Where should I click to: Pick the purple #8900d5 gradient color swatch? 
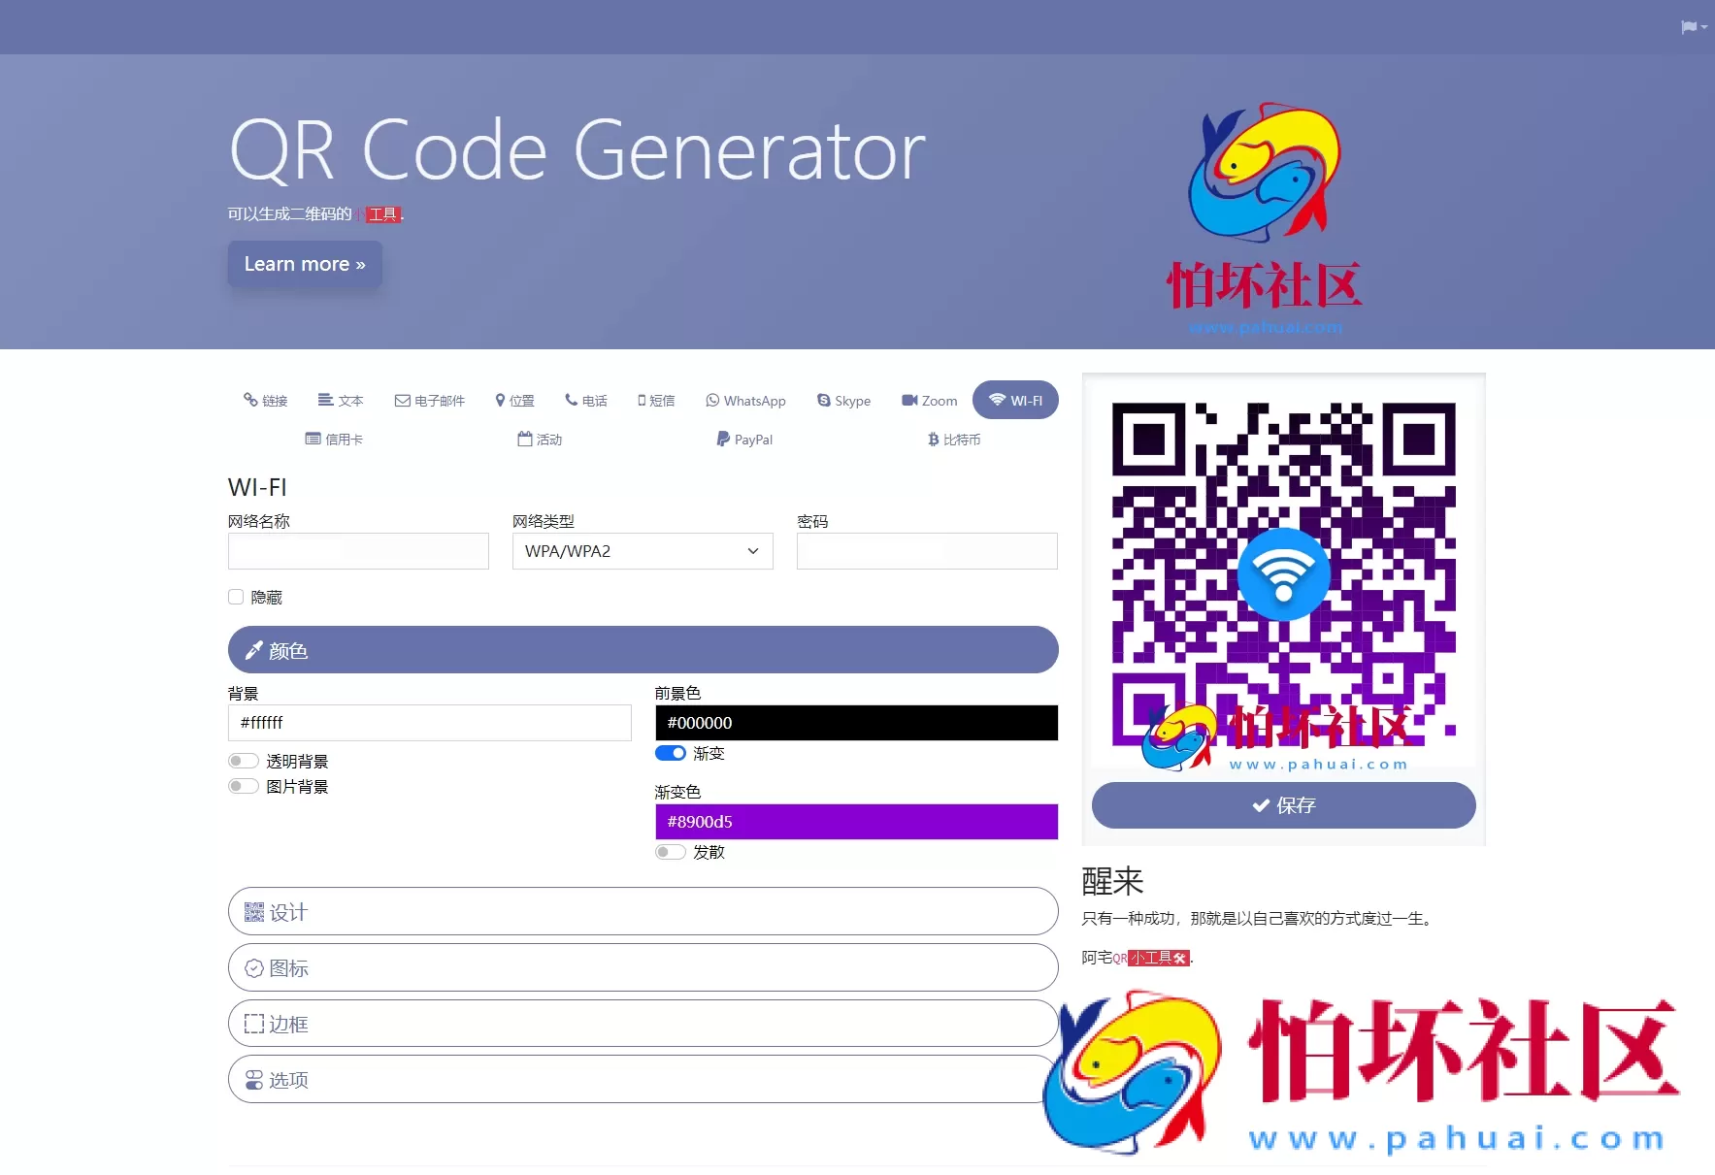[x=855, y=821]
